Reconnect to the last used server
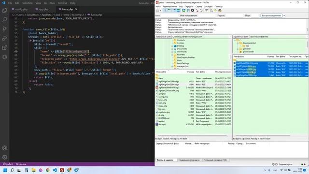This screenshot has width=309, height=174. coord(201,10)
